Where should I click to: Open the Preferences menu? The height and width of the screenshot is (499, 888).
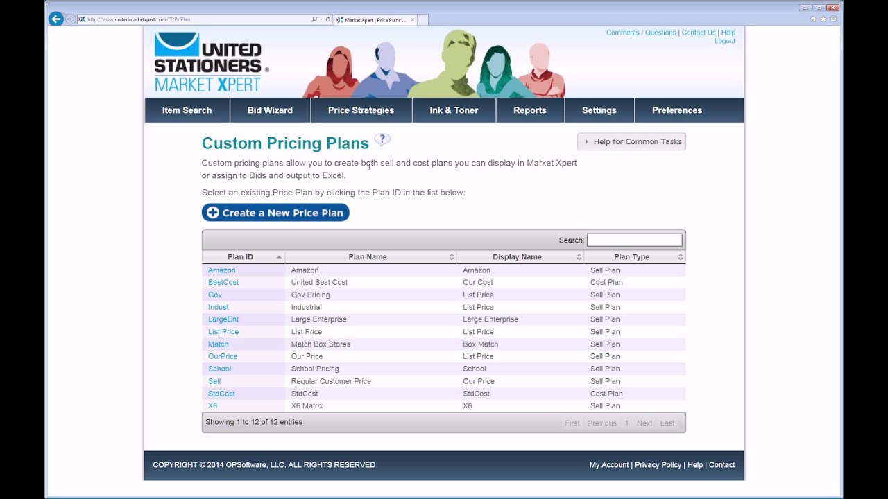pyautogui.click(x=677, y=110)
